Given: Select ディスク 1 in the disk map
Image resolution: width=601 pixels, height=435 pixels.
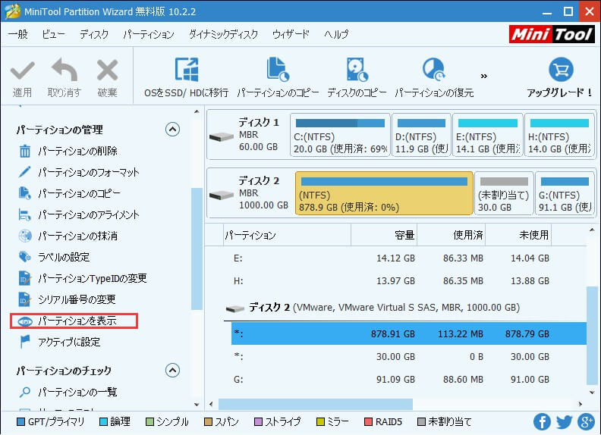Looking at the screenshot, I should (x=247, y=135).
